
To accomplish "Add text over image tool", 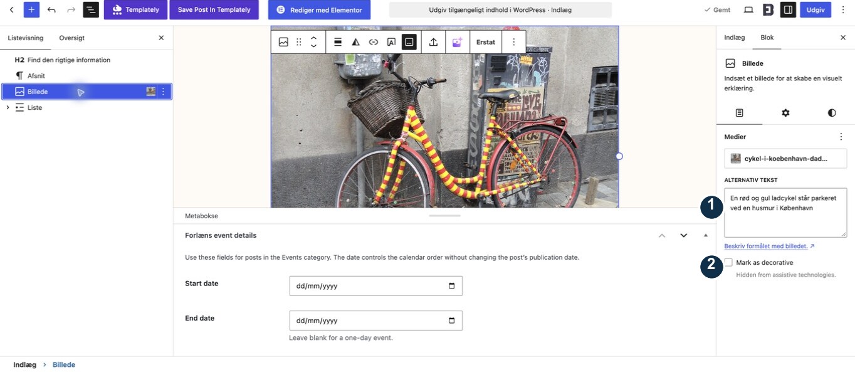I will (391, 42).
